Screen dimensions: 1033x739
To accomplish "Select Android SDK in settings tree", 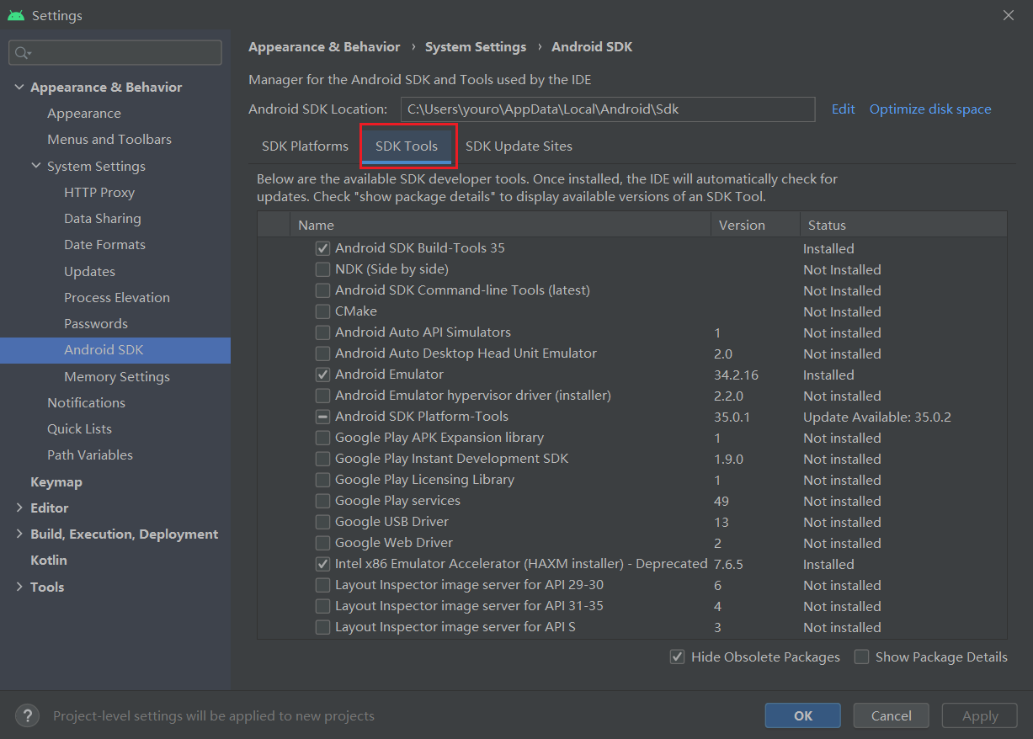I will [115, 350].
